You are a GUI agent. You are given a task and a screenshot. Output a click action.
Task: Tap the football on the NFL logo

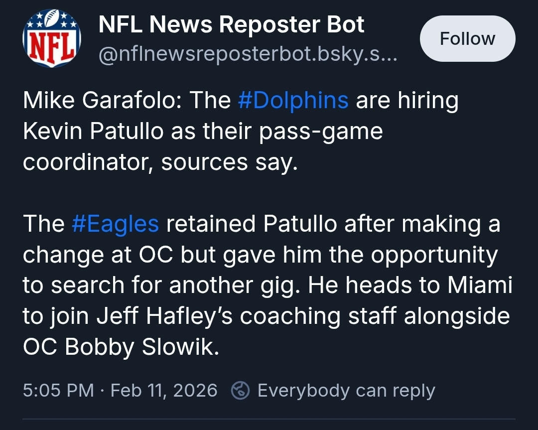tap(51, 18)
